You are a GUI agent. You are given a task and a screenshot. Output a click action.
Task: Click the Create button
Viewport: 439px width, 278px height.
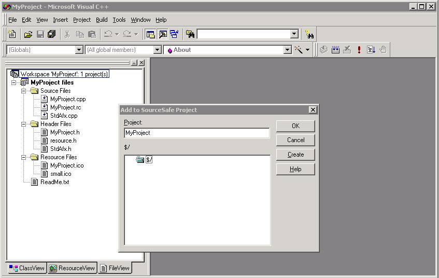click(295, 155)
